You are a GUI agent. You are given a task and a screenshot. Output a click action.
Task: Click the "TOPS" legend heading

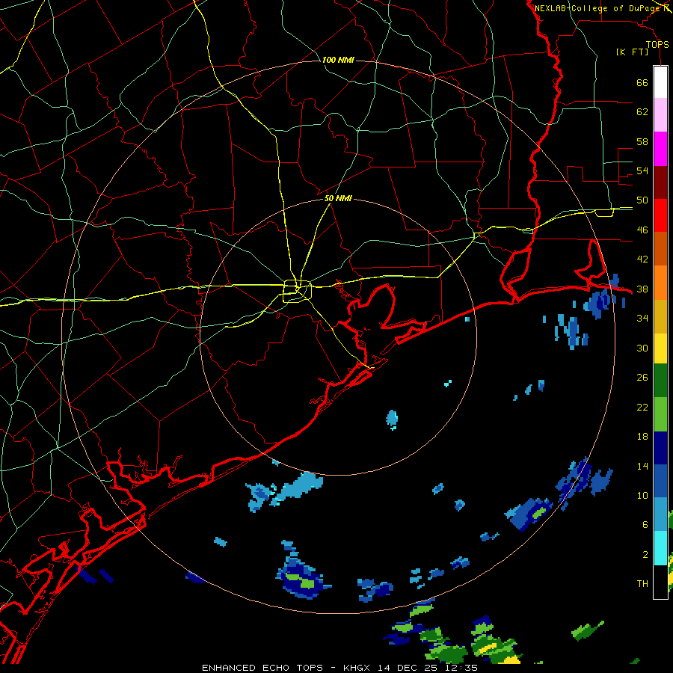(657, 44)
